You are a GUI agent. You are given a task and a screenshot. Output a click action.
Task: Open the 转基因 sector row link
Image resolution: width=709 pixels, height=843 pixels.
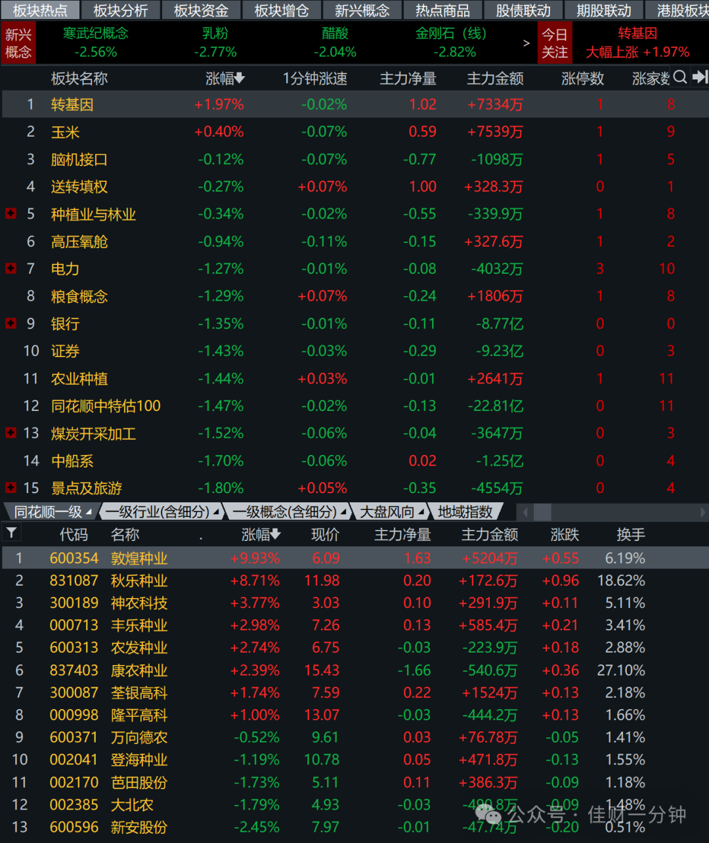coord(72,104)
